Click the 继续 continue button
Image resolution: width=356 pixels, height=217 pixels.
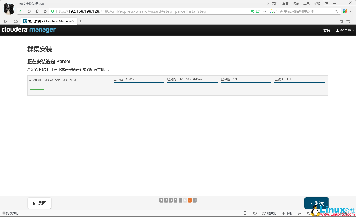click(316, 203)
